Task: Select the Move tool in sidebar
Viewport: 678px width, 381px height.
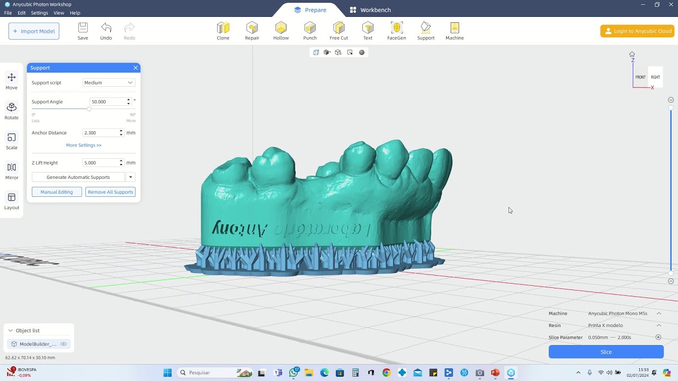Action: point(12,81)
